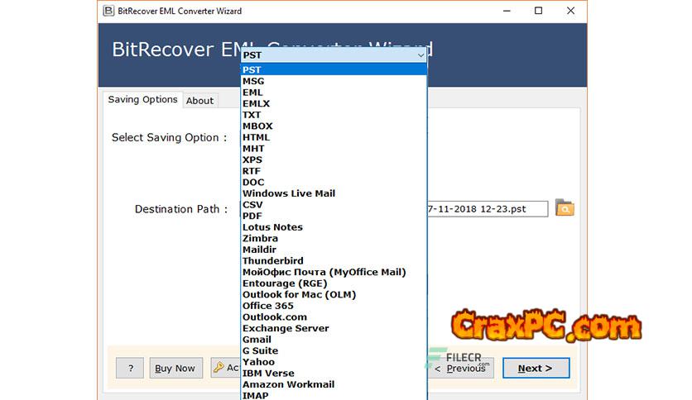Select Windows Live Mail option
The height and width of the screenshot is (400, 692).
[x=288, y=193]
